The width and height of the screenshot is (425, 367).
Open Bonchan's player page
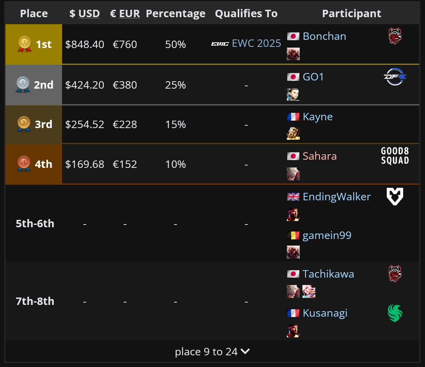324,36
